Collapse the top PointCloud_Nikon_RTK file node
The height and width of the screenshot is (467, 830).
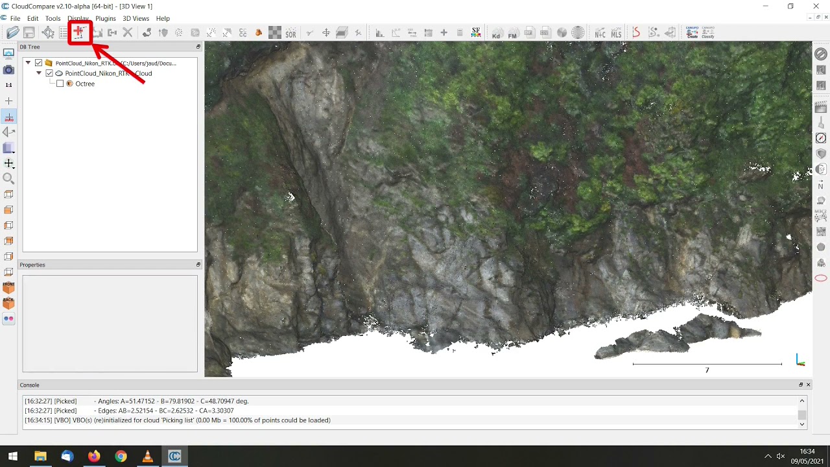pos(28,63)
